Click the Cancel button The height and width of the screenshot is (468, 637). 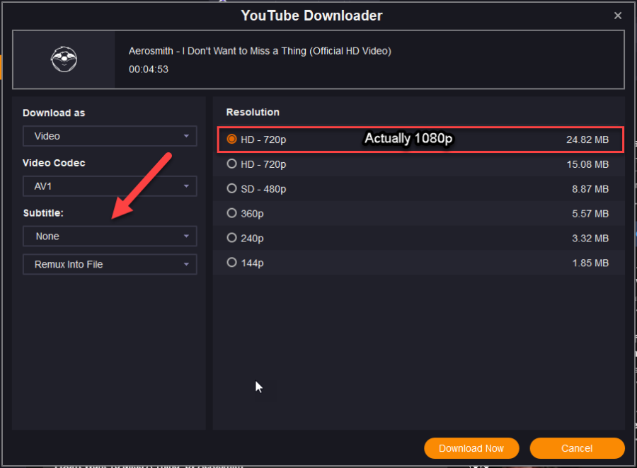577,448
